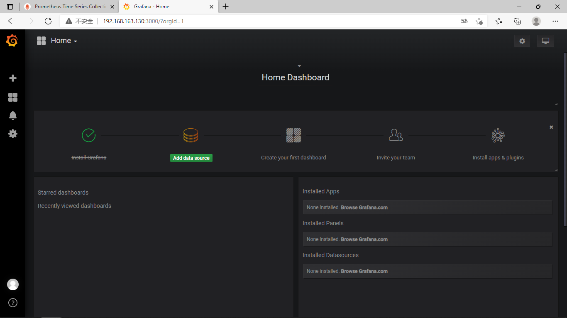567x318 pixels.
Task: Close the Grafana - Home browser tab
Action: tap(212, 7)
